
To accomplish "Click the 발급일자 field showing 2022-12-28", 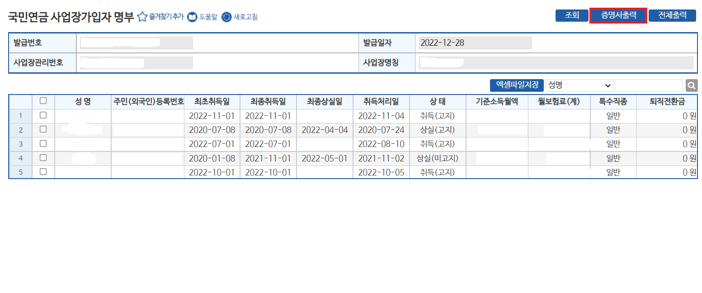I will pyautogui.click(x=475, y=43).
